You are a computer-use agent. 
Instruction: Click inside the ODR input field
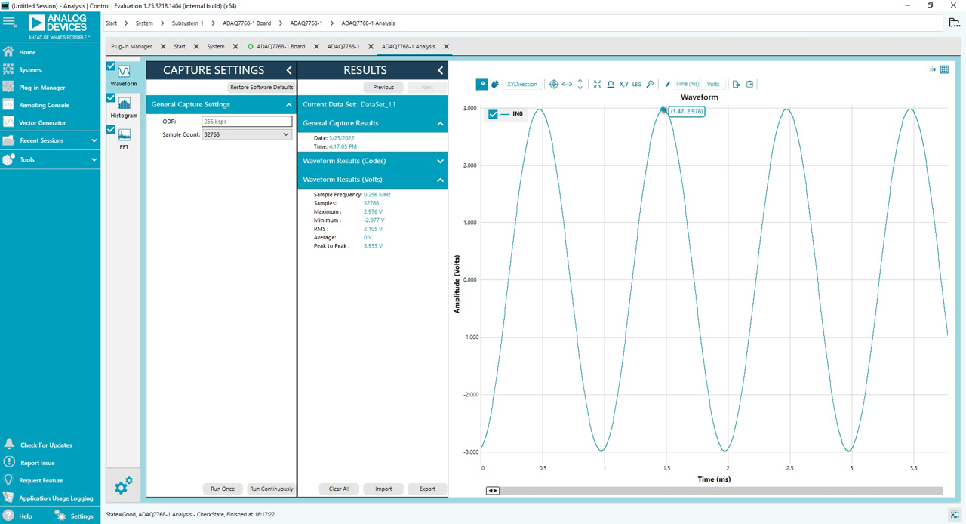click(247, 121)
